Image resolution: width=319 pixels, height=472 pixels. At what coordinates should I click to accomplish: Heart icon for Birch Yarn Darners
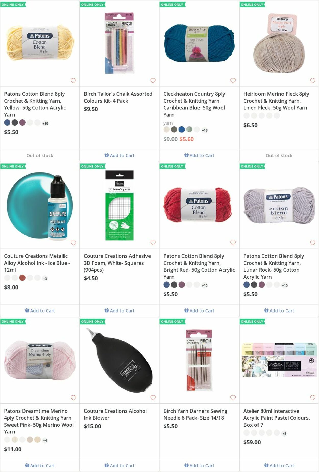coord(233,398)
